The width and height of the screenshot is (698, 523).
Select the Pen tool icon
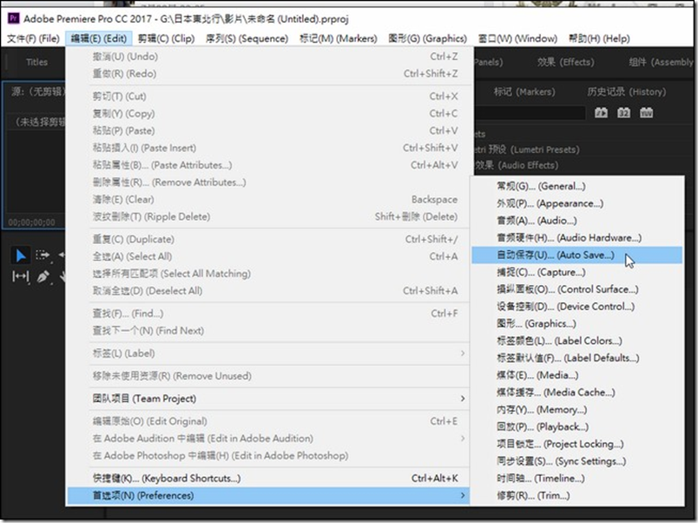[x=43, y=276]
